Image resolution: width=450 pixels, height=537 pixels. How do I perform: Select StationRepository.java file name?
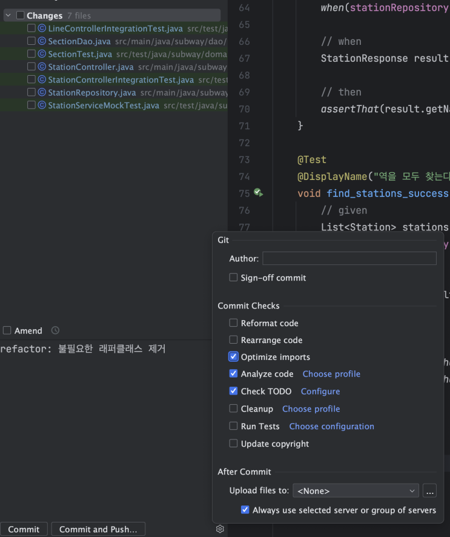92,93
